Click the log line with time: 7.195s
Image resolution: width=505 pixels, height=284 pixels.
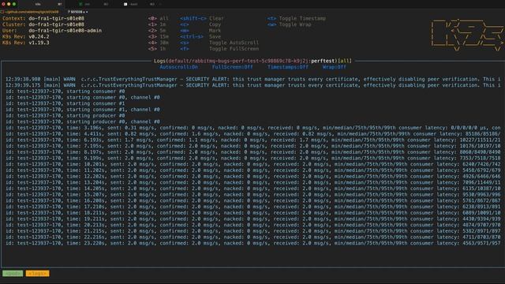253,146
